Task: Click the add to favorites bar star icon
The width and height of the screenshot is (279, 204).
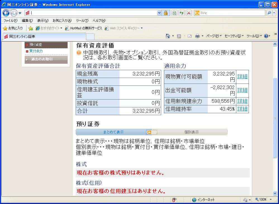Action: (31, 28)
